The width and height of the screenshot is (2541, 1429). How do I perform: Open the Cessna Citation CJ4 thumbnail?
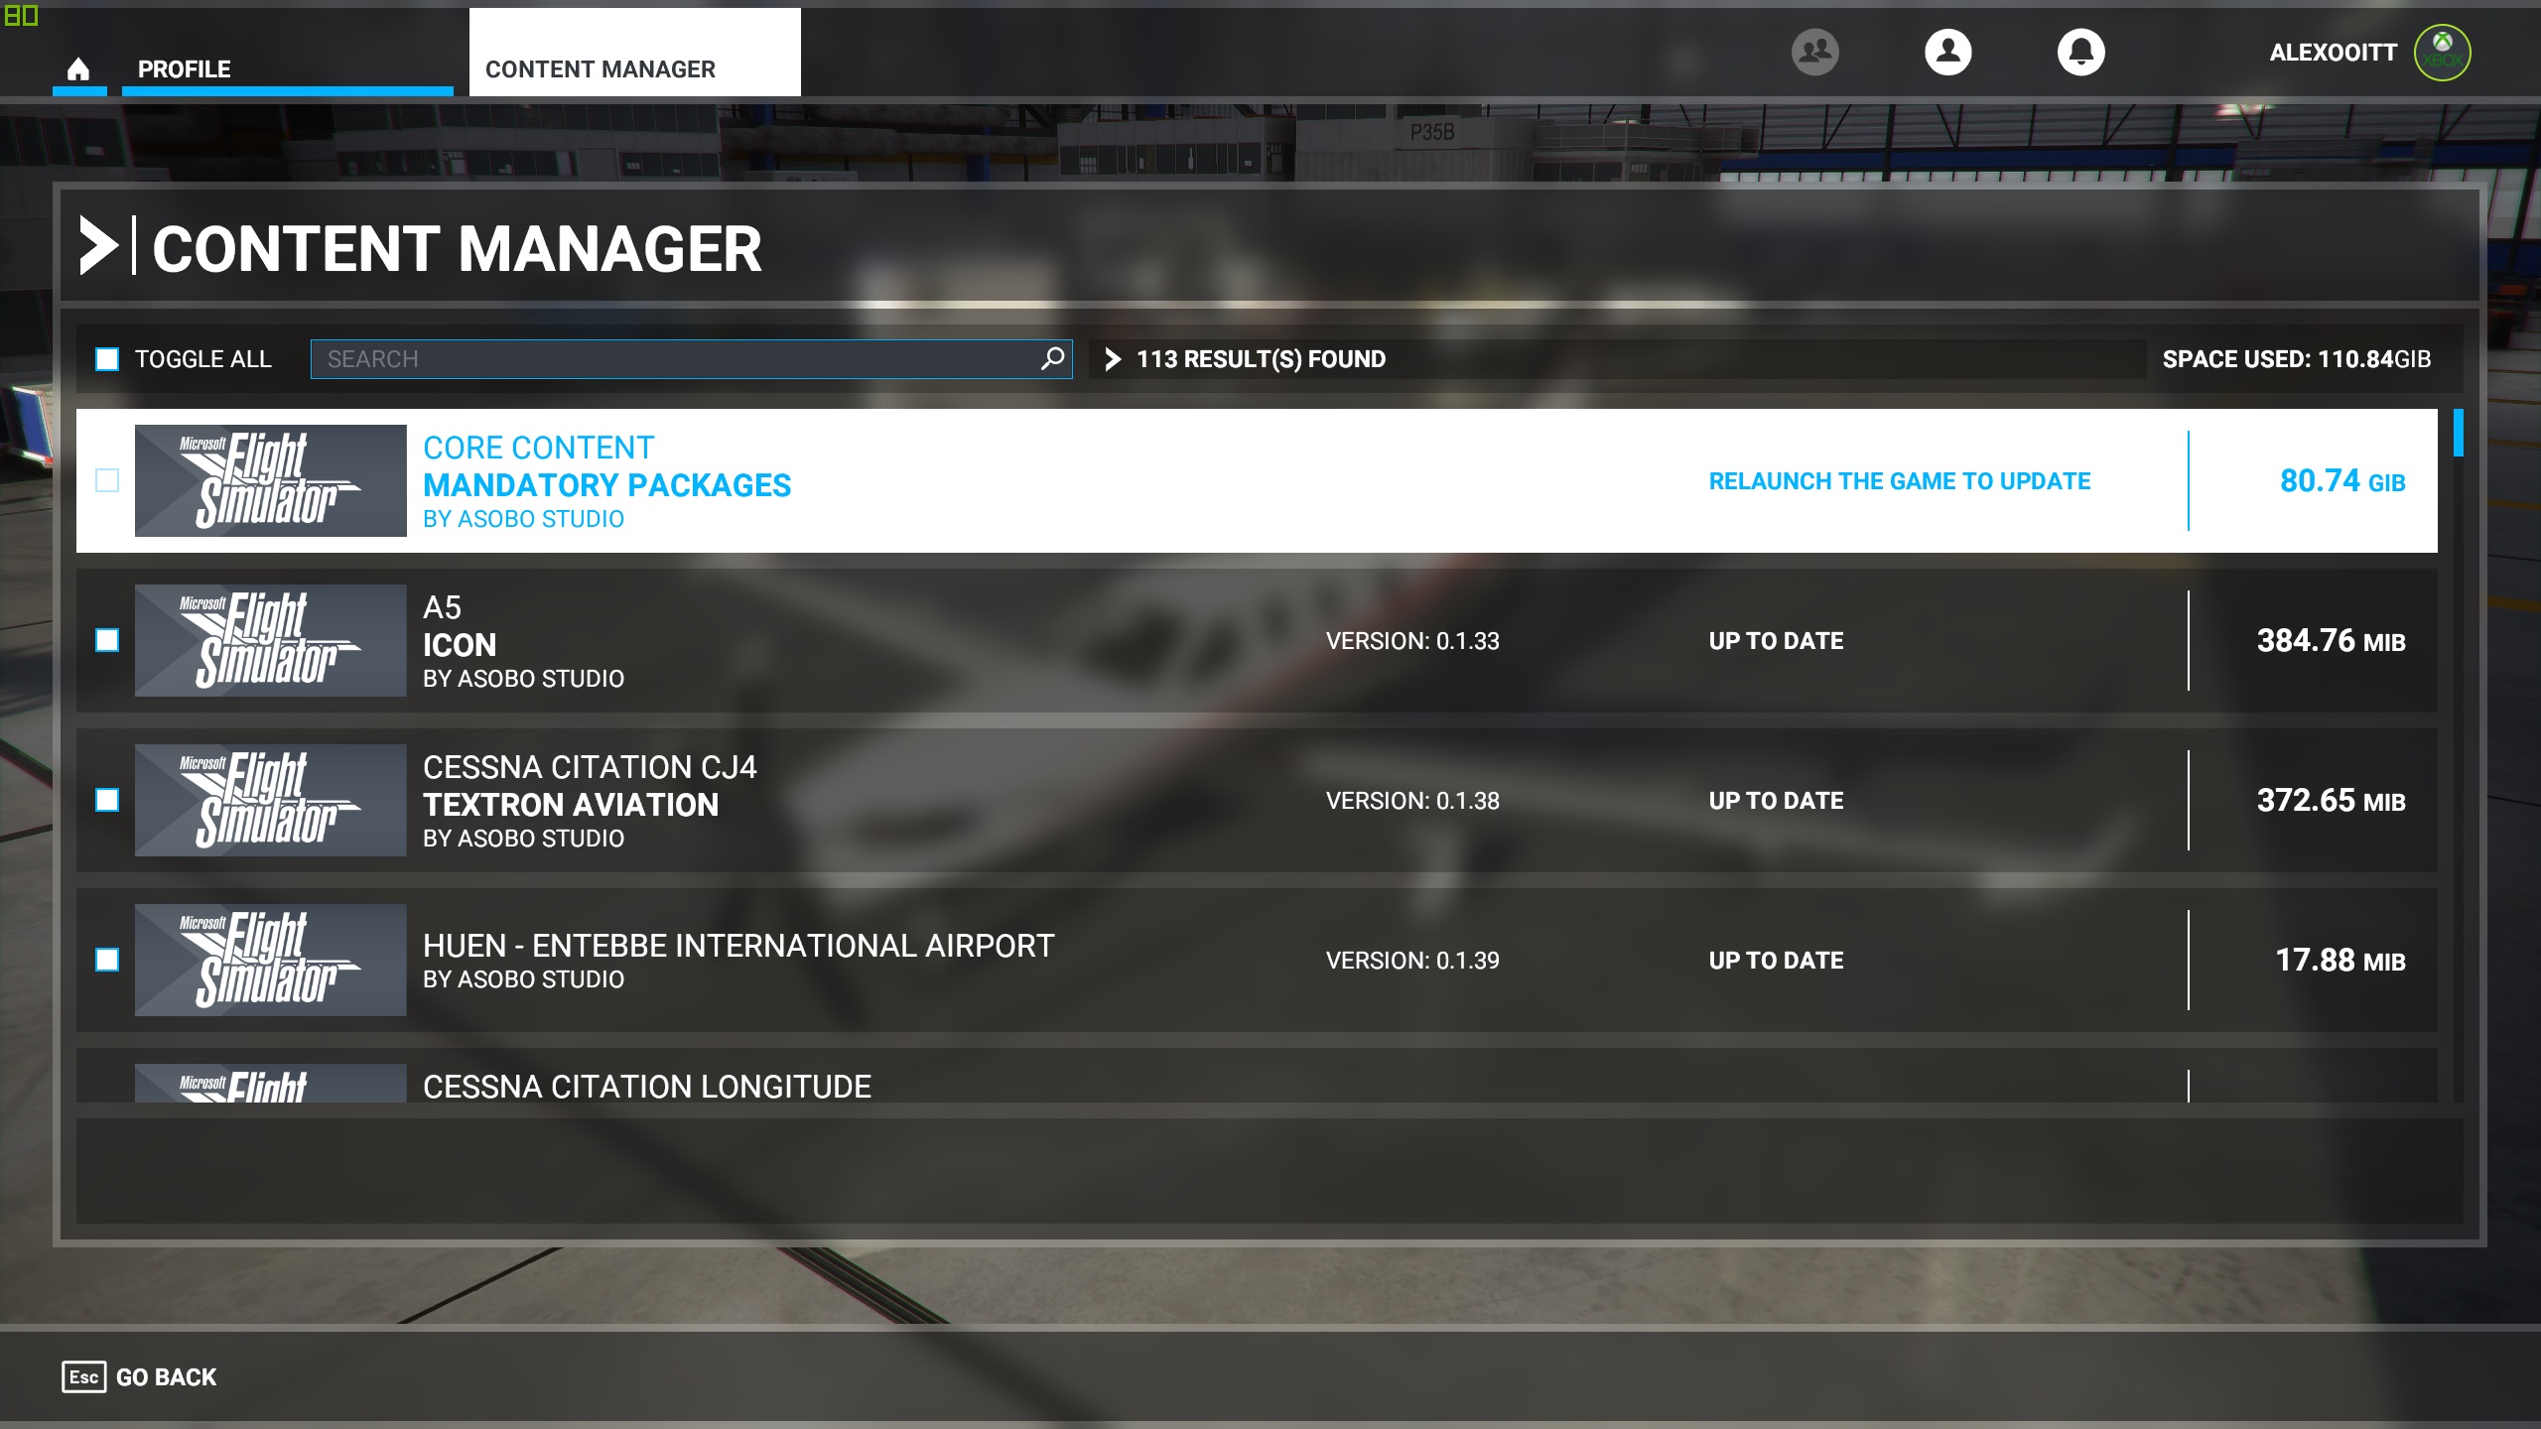click(x=270, y=800)
